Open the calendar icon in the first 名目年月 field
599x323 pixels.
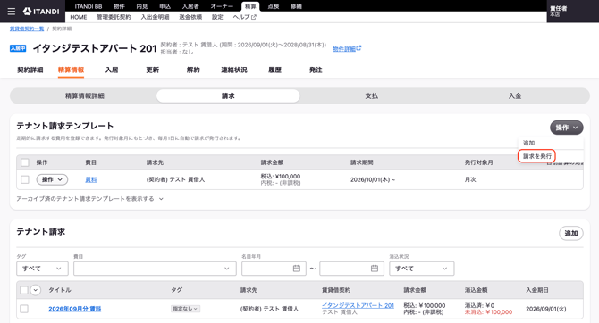[x=297, y=269]
